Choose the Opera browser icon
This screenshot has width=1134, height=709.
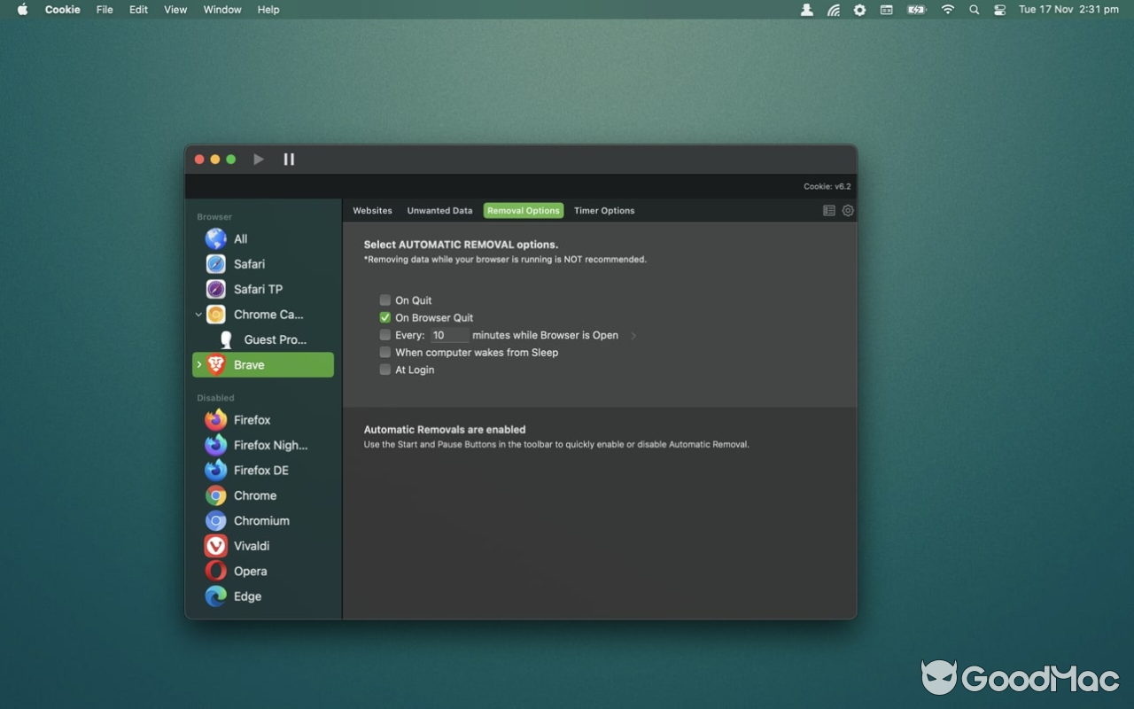tap(216, 572)
